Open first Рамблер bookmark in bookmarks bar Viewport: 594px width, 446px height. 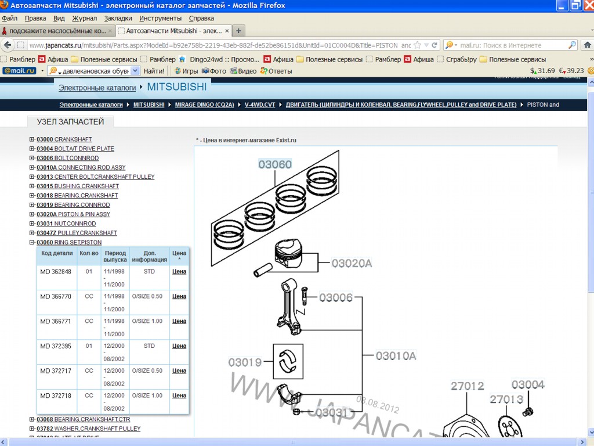click(18, 60)
